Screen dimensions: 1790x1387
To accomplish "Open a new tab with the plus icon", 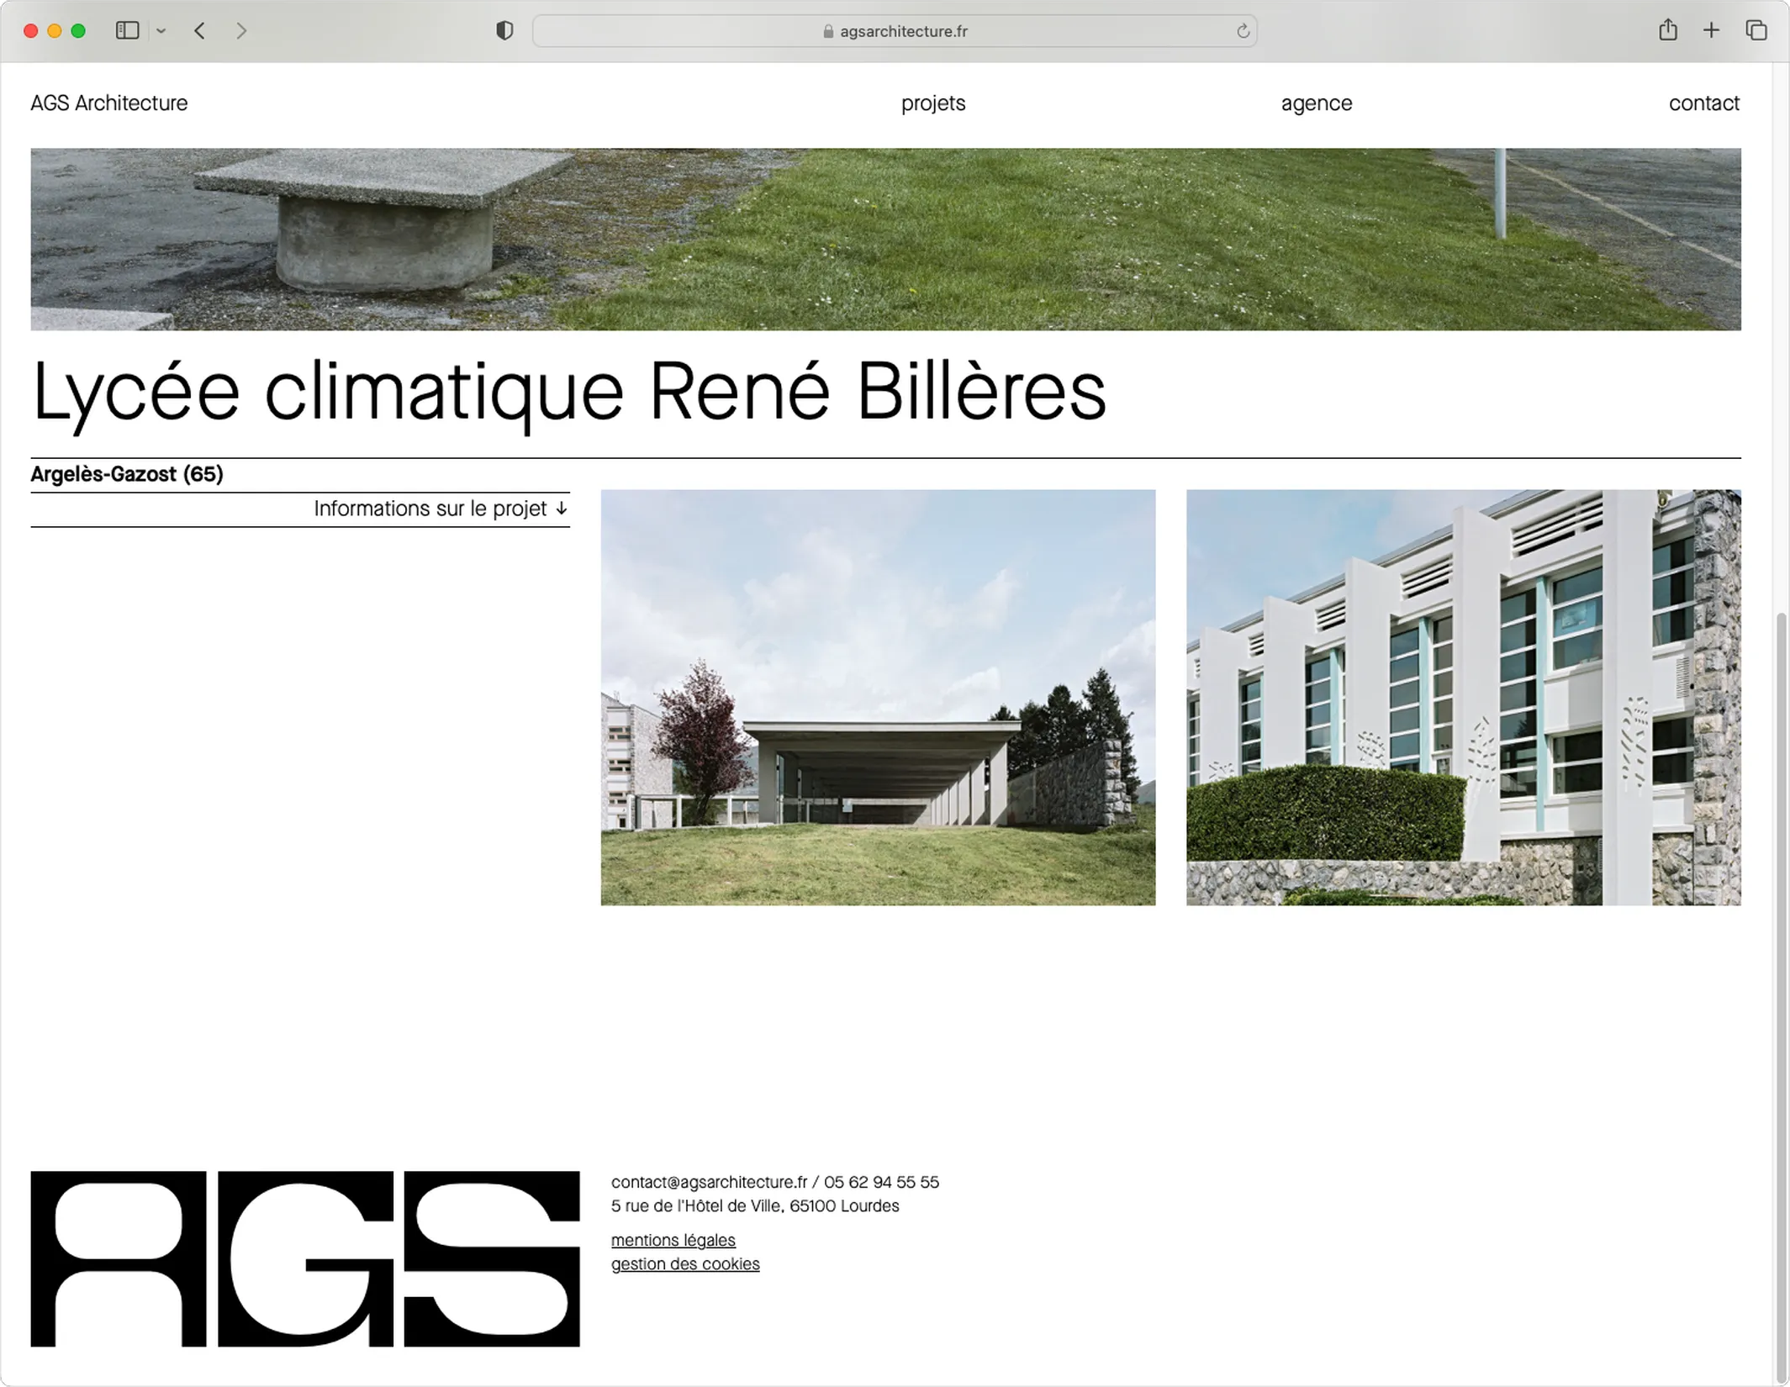I will click(1711, 31).
